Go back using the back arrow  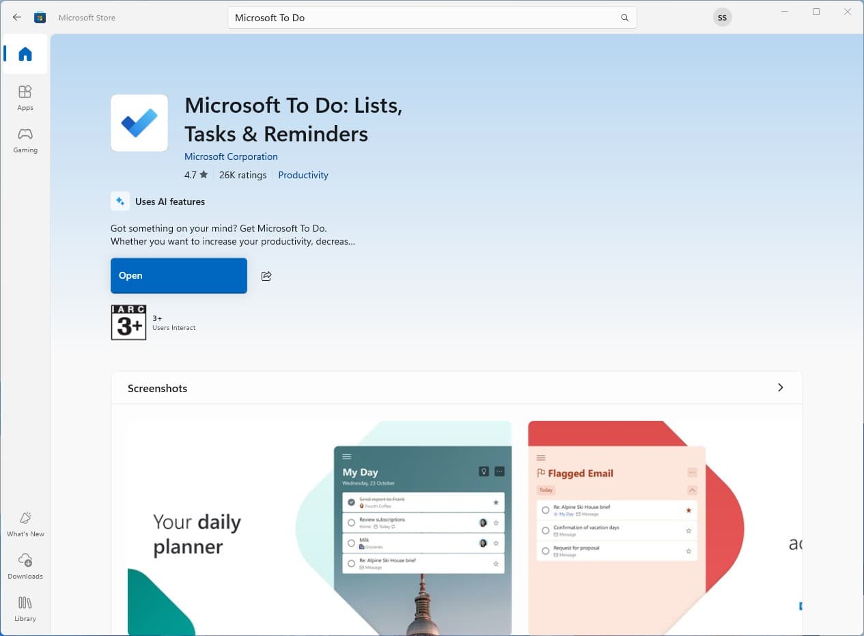(x=17, y=18)
